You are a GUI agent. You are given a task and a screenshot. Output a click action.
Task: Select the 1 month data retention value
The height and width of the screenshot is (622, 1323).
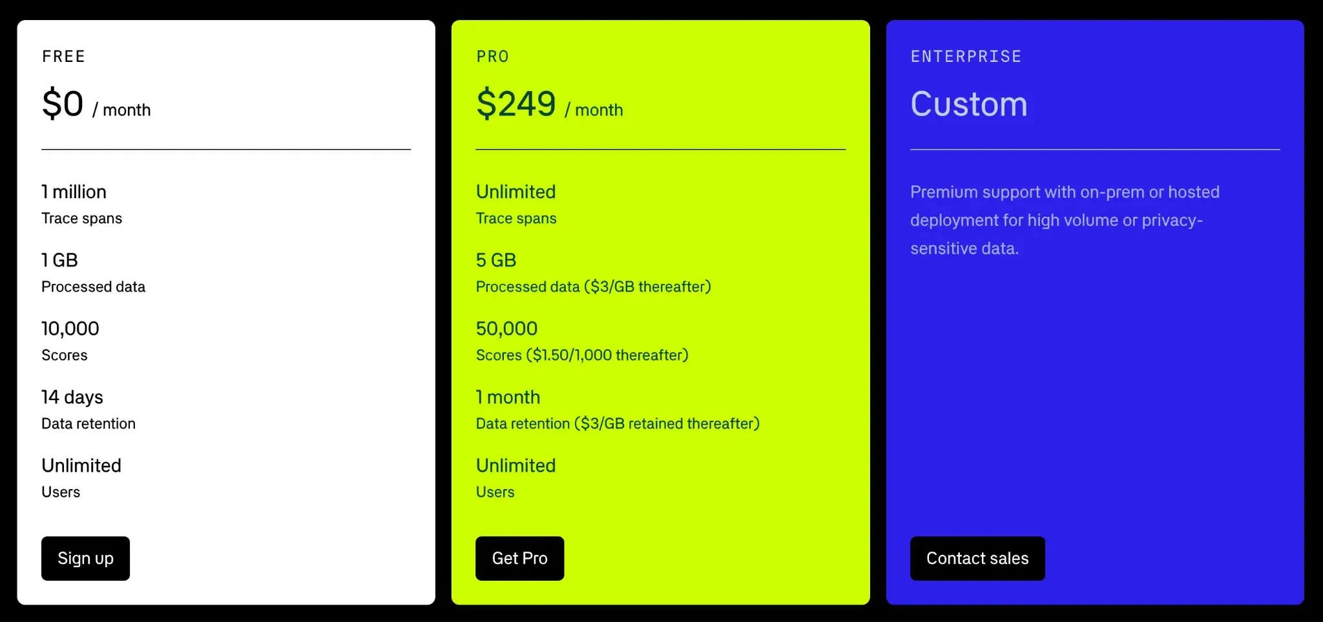pyautogui.click(x=508, y=397)
